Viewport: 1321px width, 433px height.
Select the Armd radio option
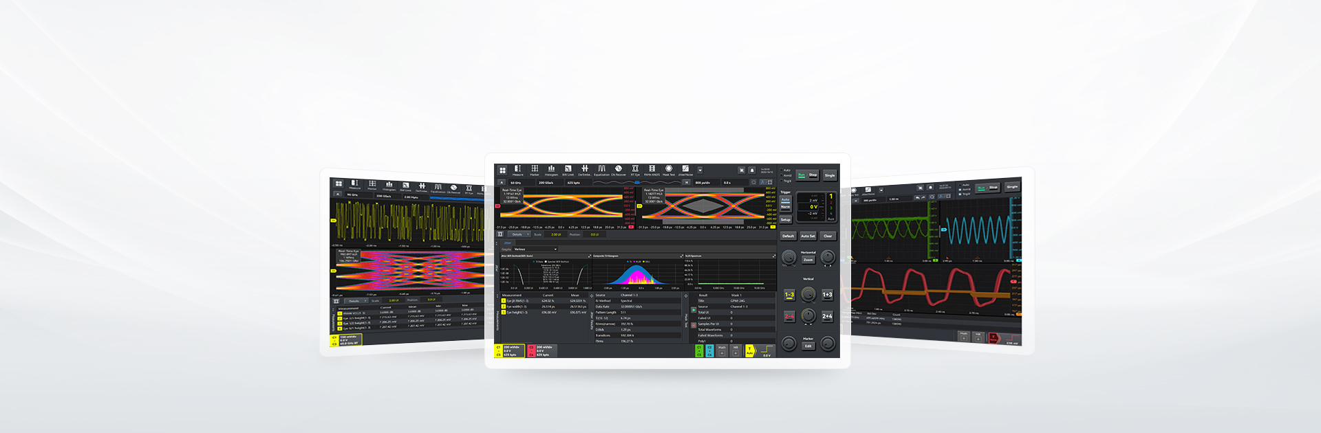pyautogui.click(x=786, y=175)
